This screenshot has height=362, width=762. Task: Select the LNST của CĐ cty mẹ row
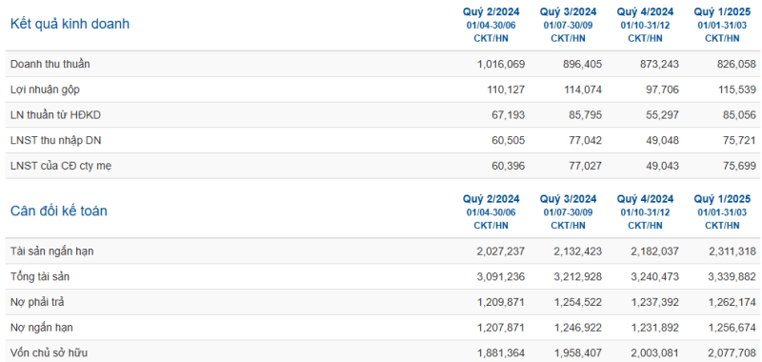tap(383, 166)
